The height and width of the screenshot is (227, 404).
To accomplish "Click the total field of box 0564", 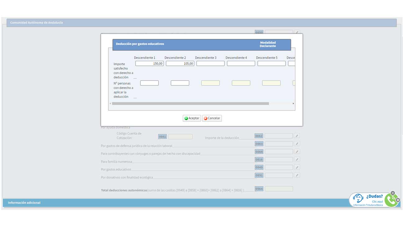I will (279, 189).
